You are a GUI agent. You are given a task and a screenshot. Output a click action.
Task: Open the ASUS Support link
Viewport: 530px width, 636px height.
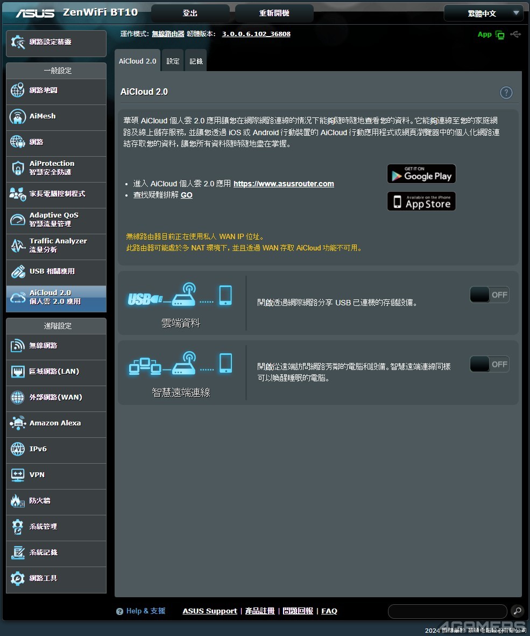pos(210,611)
